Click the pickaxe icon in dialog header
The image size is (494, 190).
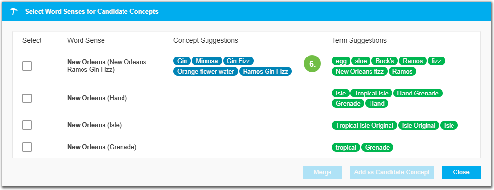pos(14,12)
